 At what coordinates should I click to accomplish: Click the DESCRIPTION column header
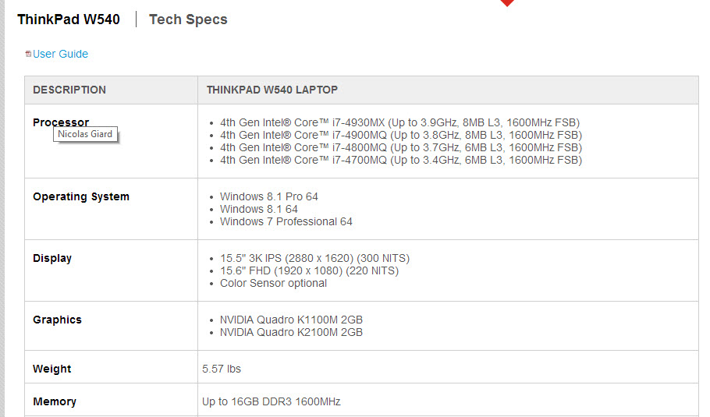click(x=69, y=90)
